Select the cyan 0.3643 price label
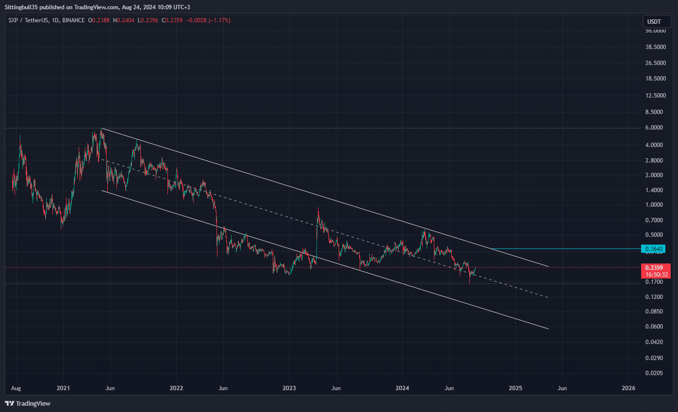The height and width of the screenshot is (412, 678). (x=653, y=249)
